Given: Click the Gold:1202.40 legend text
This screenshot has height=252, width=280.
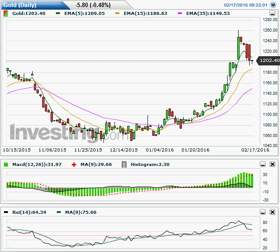Looking at the screenshot, I should (x=29, y=14).
